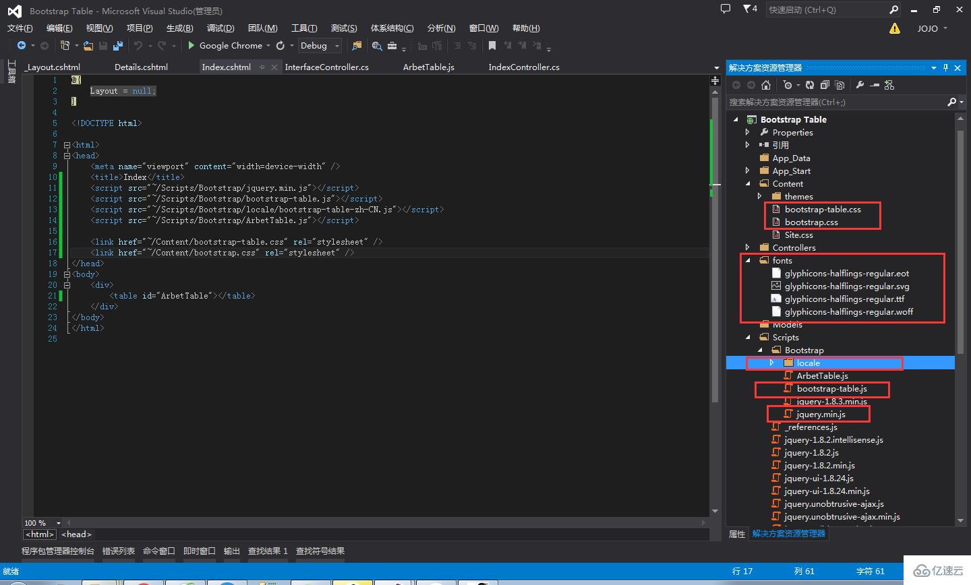Viewport: 971px width, 585px height.
Task: Click the open file folder icon
Action: pos(88,45)
